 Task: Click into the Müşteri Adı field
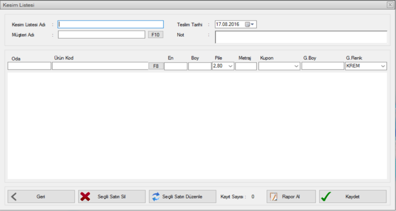101,35
